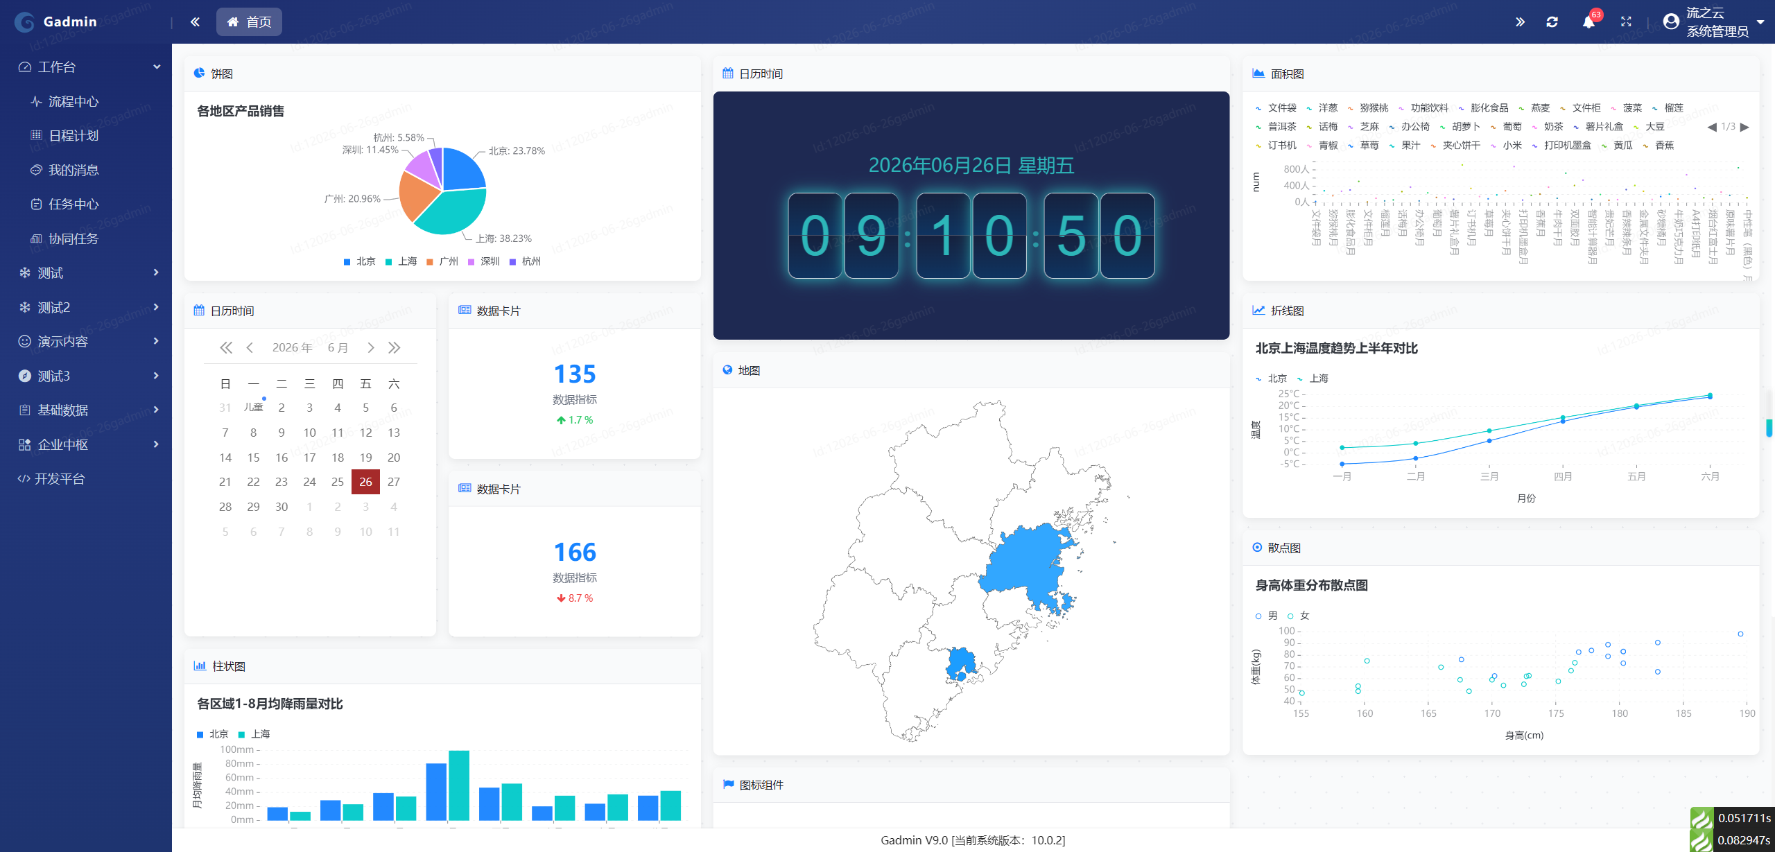Toggle 女 series in scatter chart legend
Screen dimensions: 1775x852
click(1298, 616)
